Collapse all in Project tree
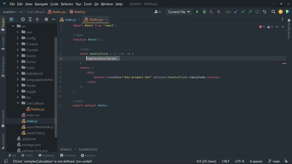This screenshot has width=292, height=164. pyautogui.click(x=37, y=19)
